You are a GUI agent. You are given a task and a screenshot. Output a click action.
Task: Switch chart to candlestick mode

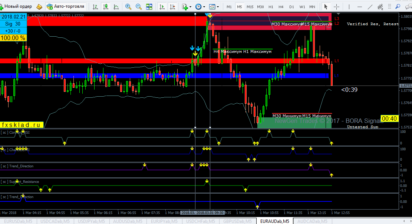(106, 7)
